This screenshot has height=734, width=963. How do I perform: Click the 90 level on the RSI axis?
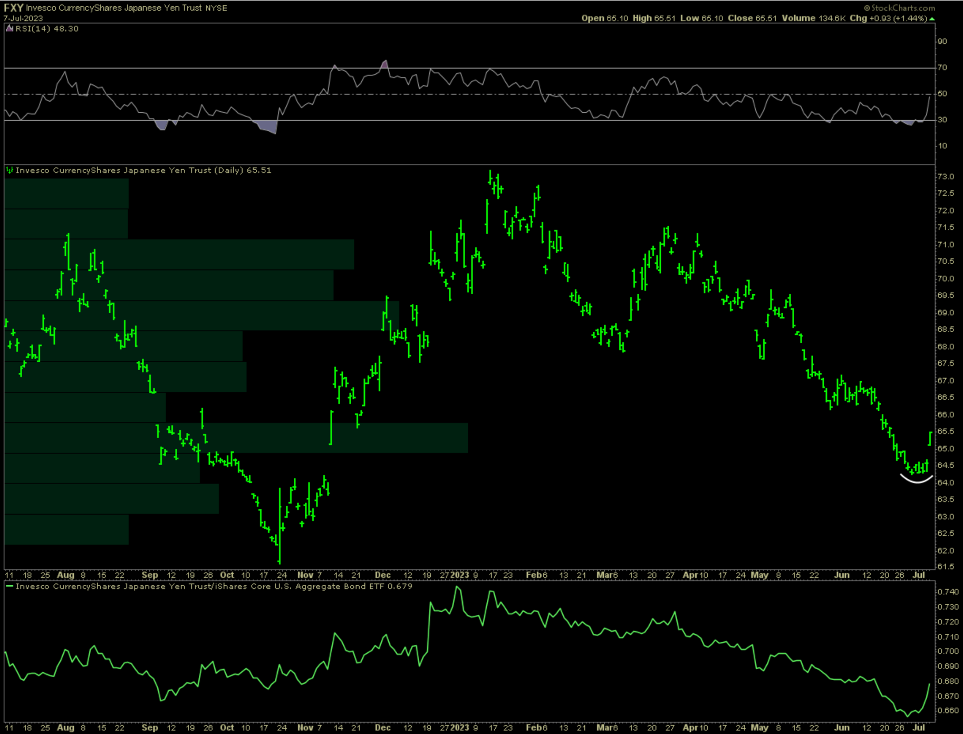[x=942, y=41]
